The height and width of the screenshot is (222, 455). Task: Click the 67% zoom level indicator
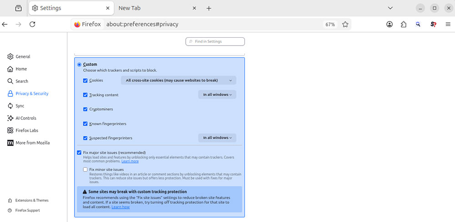tap(330, 25)
